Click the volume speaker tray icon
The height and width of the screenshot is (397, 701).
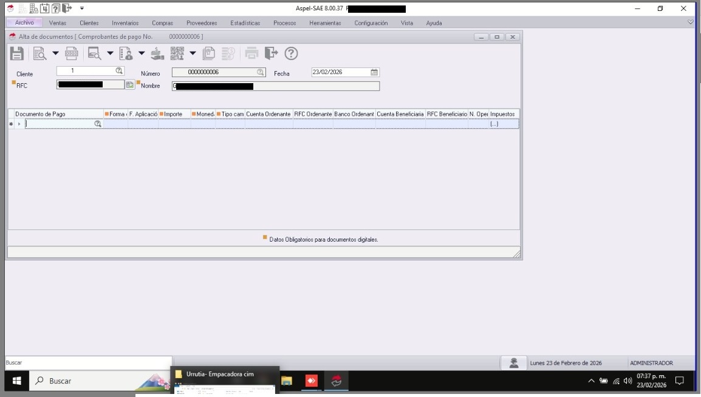coord(627,381)
